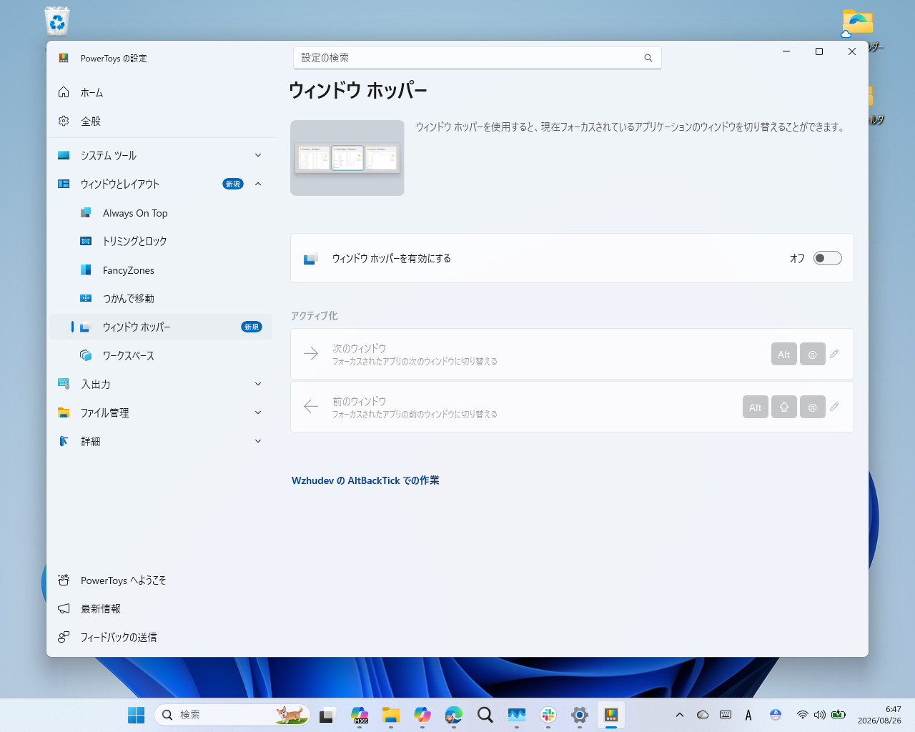Click Shift key of 前のウィンドウ shortcut
This screenshot has height=732, width=915.
pyautogui.click(x=784, y=407)
